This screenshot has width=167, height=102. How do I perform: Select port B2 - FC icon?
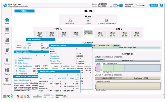click(113, 34)
